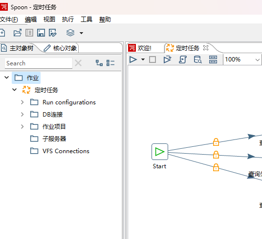Expand the 作业项目 folder
Screen dimensions: 262x239
[x=22, y=127]
